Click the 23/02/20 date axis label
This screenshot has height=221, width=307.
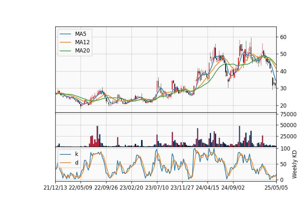(x=131, y=188)
